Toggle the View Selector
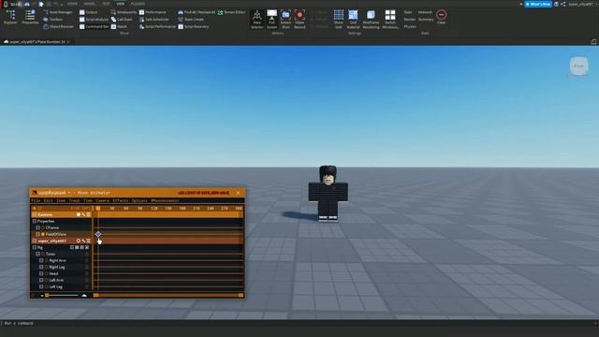Image resolution: width=599 pixels, height=337 pixels. coord(257,19)
